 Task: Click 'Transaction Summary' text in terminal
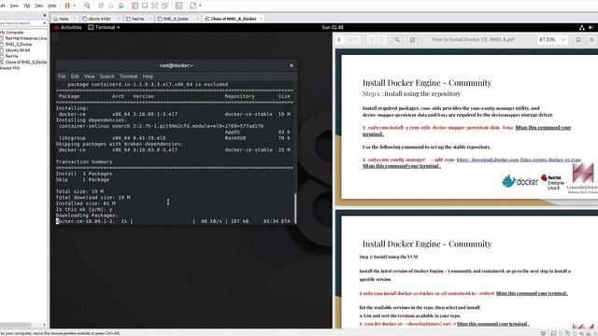(x=84, y=161)
